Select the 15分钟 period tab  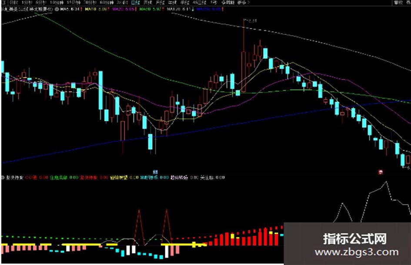pyautogui.click(x=74, y=3)
